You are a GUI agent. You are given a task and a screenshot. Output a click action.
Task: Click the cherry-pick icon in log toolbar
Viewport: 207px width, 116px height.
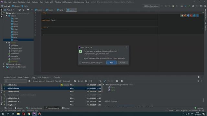click(79, 81)
